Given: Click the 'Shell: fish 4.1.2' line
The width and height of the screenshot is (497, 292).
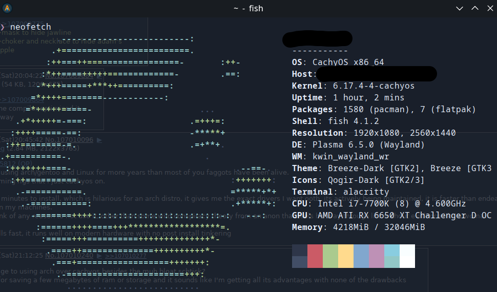Looking at the screenshot, I should (336, 121).
